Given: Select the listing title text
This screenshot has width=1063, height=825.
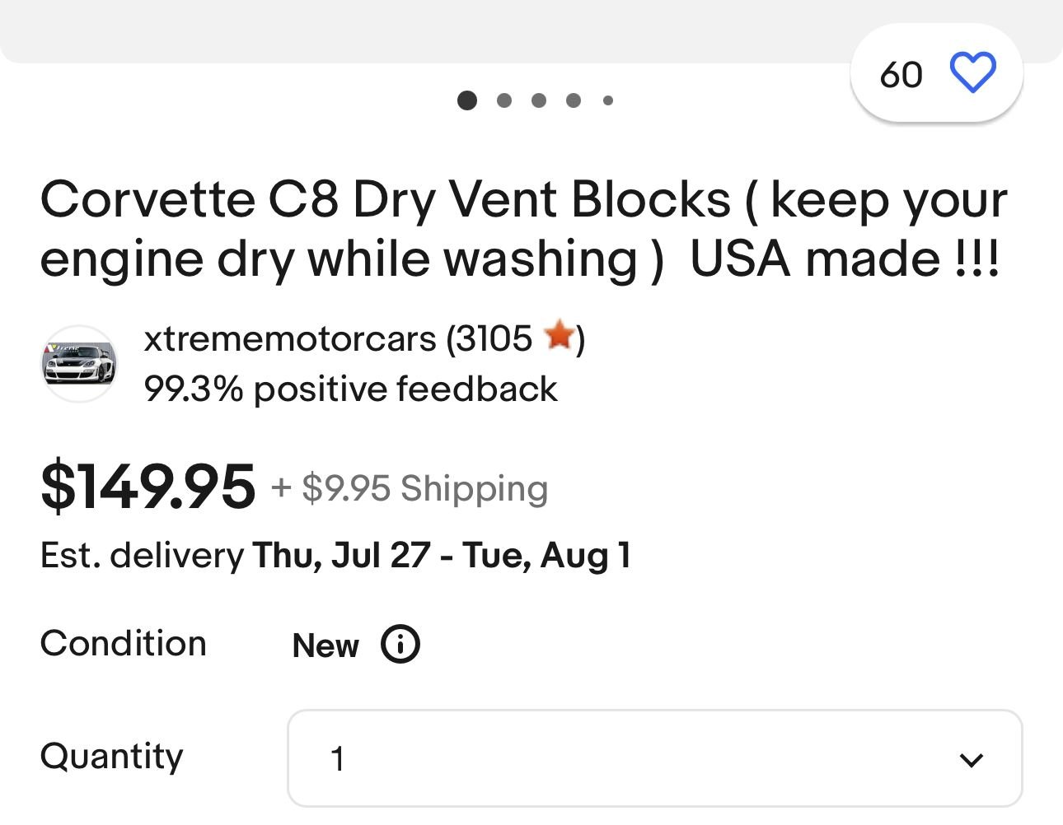Looking at the screenshot, I should (524, 228).
